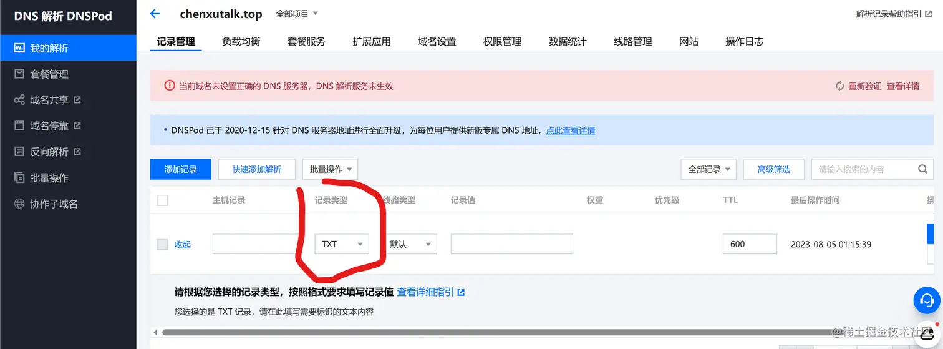Click the domain name chenxutalk.top

(x=221, y=14)
